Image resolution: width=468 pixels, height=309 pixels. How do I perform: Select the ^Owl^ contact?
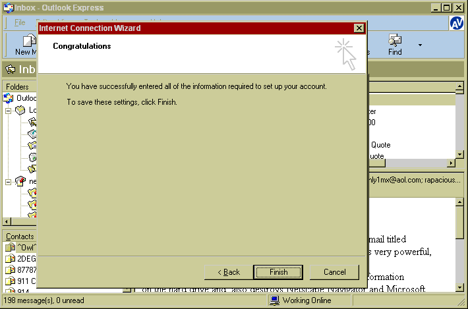point(26,247)
